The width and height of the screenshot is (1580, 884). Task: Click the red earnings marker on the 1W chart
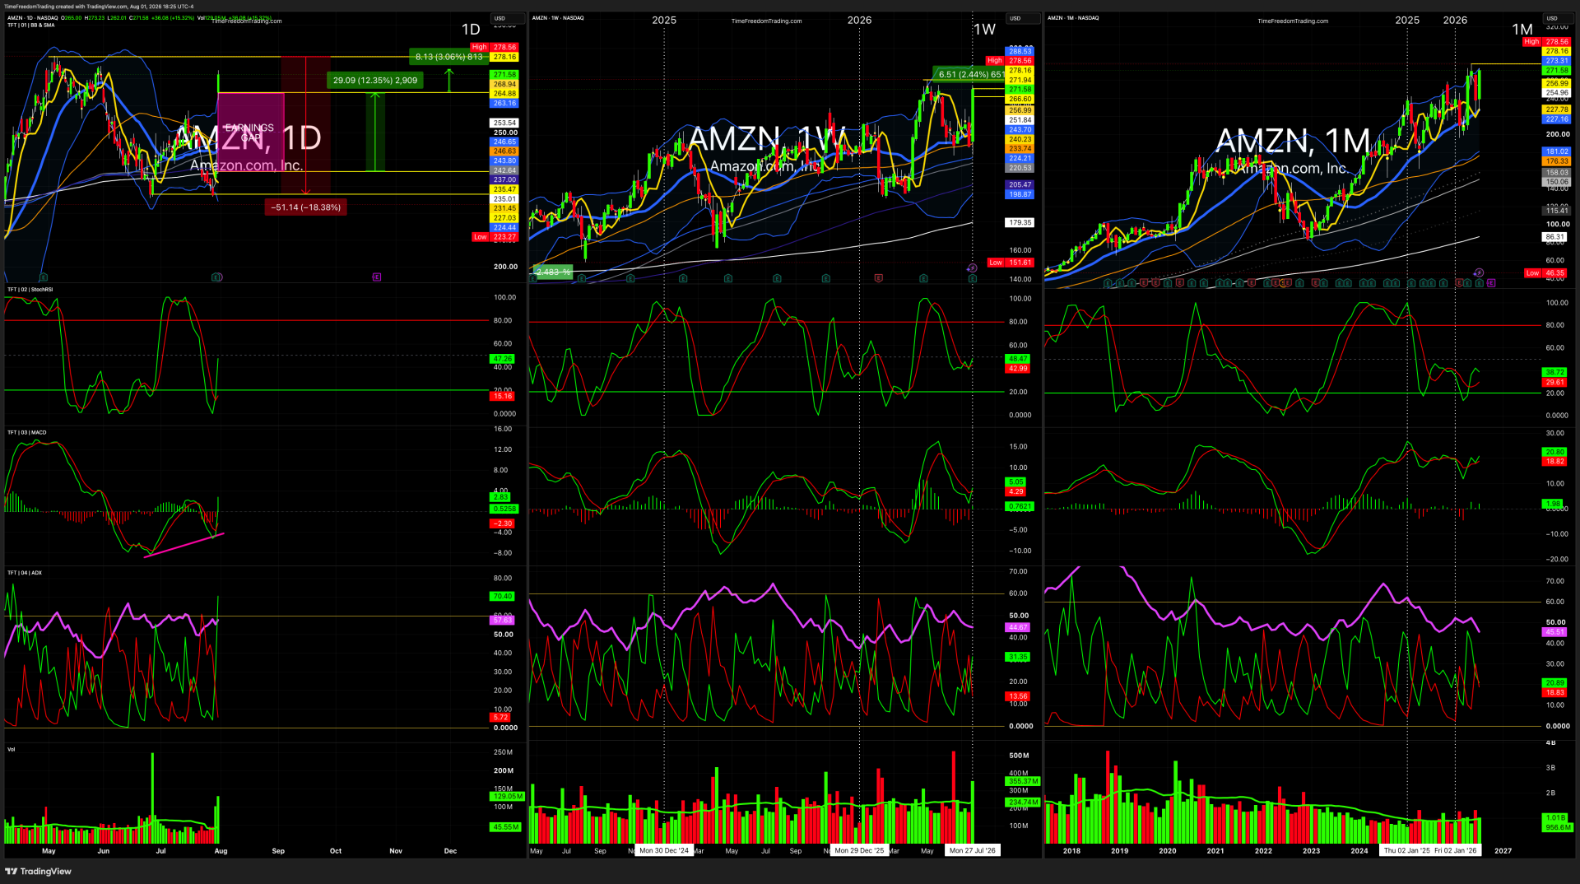pyautogui.click(x=879, y=278)
